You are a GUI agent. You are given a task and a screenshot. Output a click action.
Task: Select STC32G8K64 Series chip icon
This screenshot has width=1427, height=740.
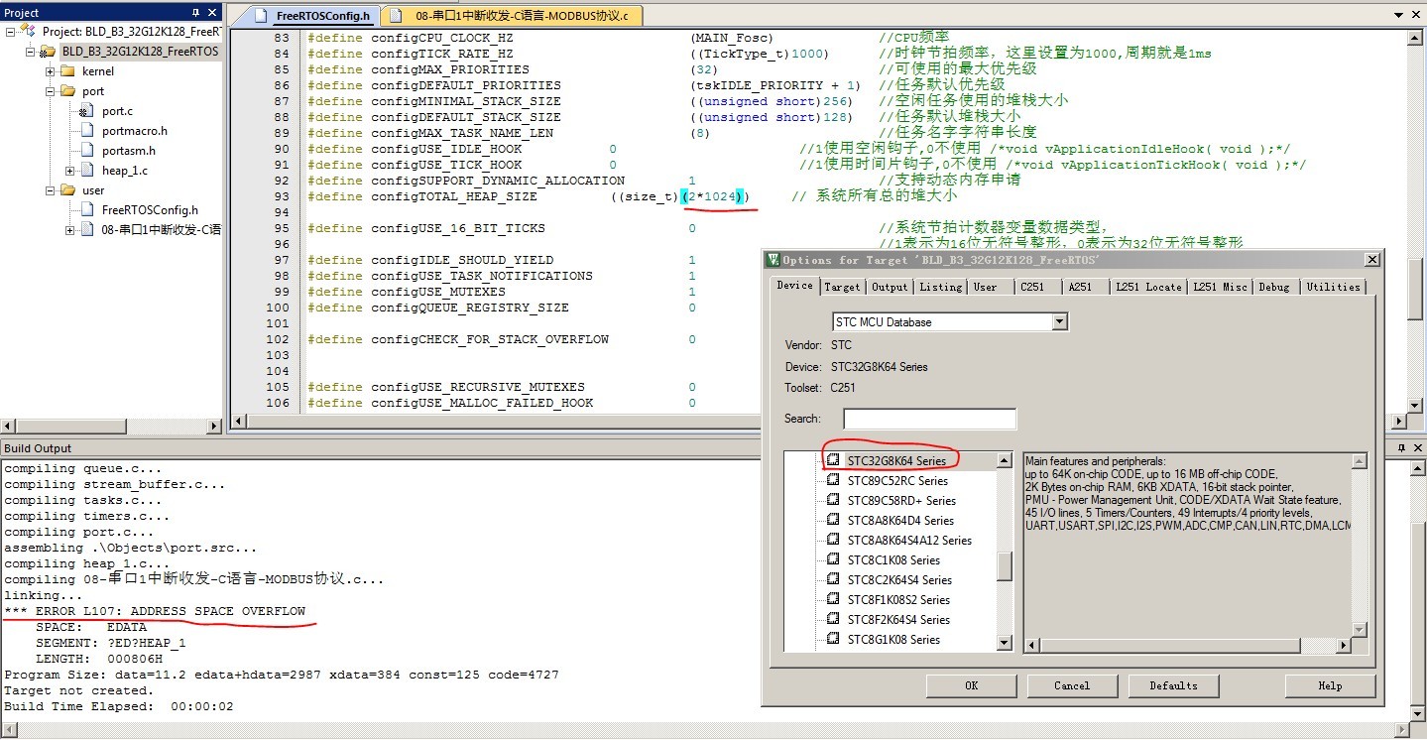tap(834, 461)
